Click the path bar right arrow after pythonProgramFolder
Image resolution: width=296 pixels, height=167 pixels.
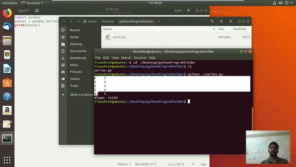pyautogui.click(x=159, y=21)
